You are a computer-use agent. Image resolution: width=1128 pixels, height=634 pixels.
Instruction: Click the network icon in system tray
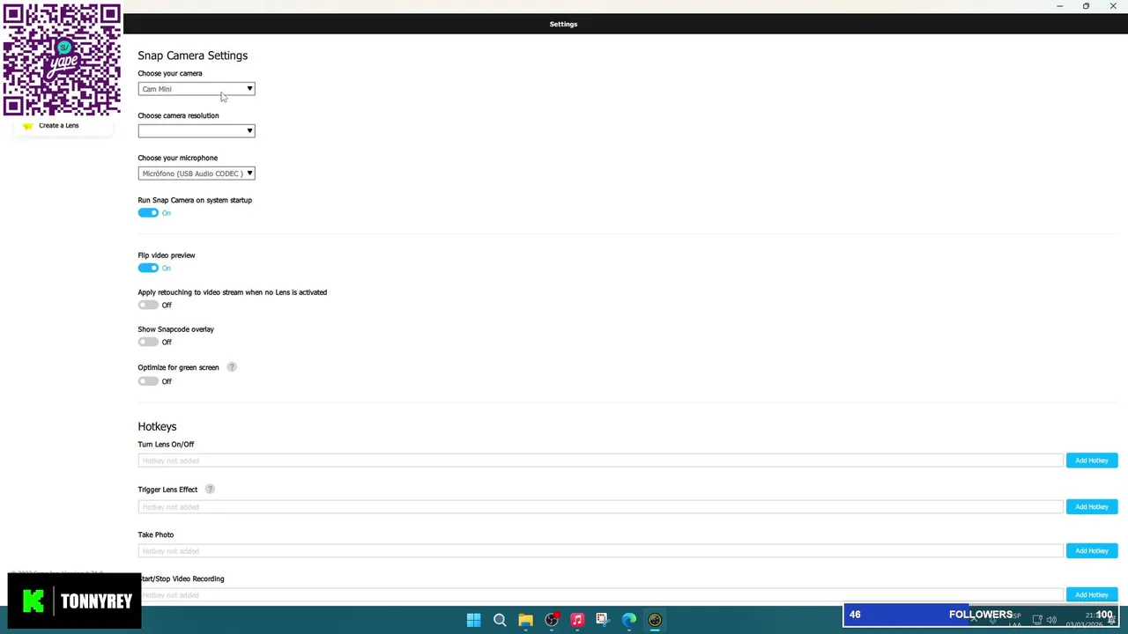click(1037, 620)
